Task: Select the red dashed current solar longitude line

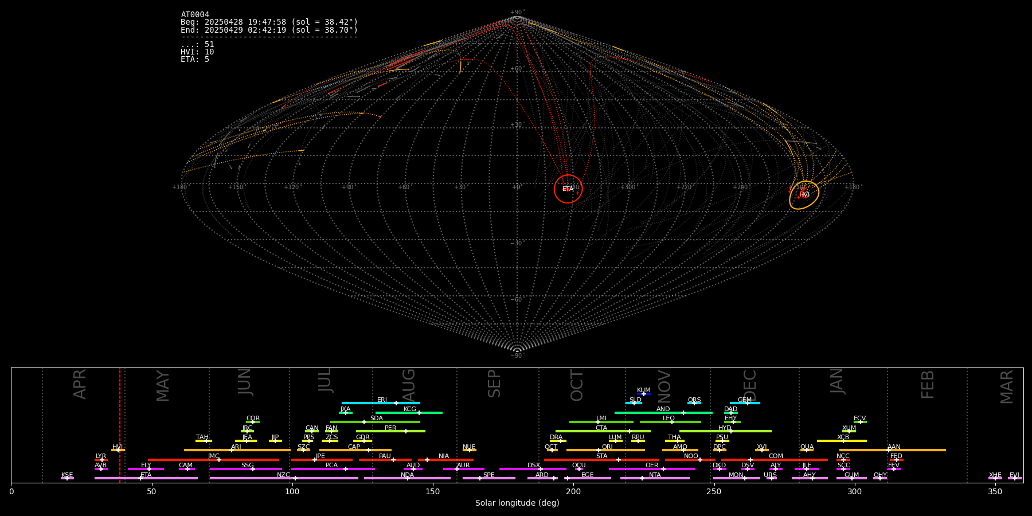Action: pos(120,425)
